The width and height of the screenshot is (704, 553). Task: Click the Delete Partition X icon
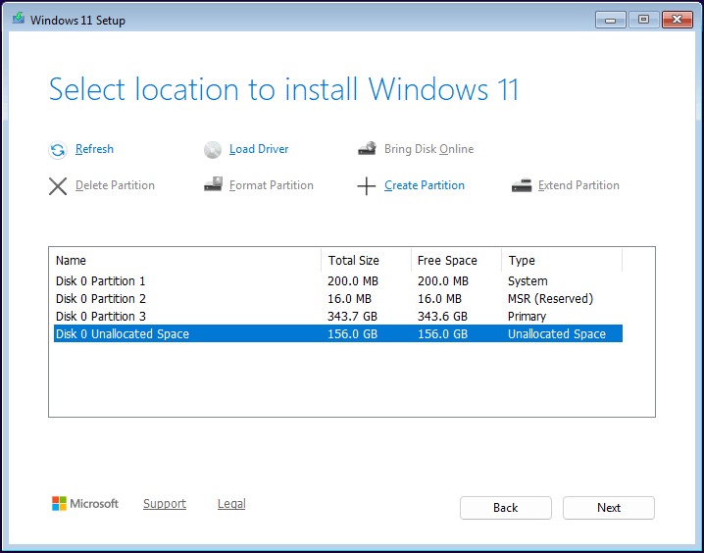coord(58,186)
